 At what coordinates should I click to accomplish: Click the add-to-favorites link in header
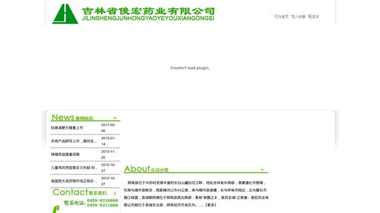[298, 17]
